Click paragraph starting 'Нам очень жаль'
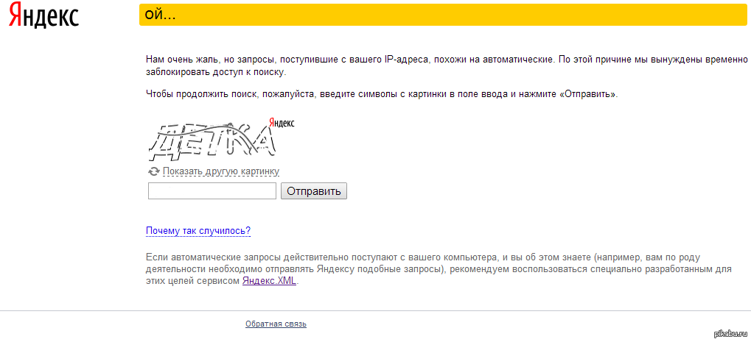The image size is (751, 342). 447,67
